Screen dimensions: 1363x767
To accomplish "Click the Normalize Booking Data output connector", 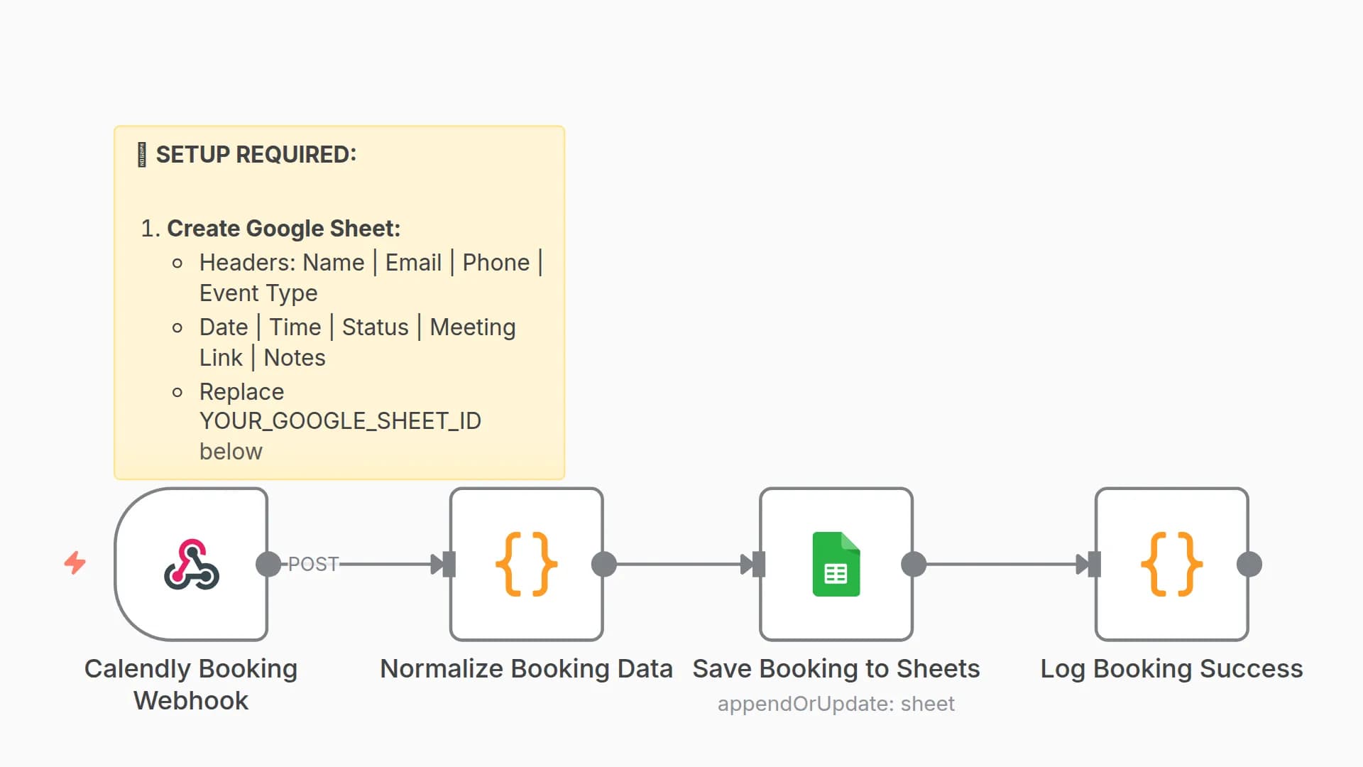I will [604, 565].
